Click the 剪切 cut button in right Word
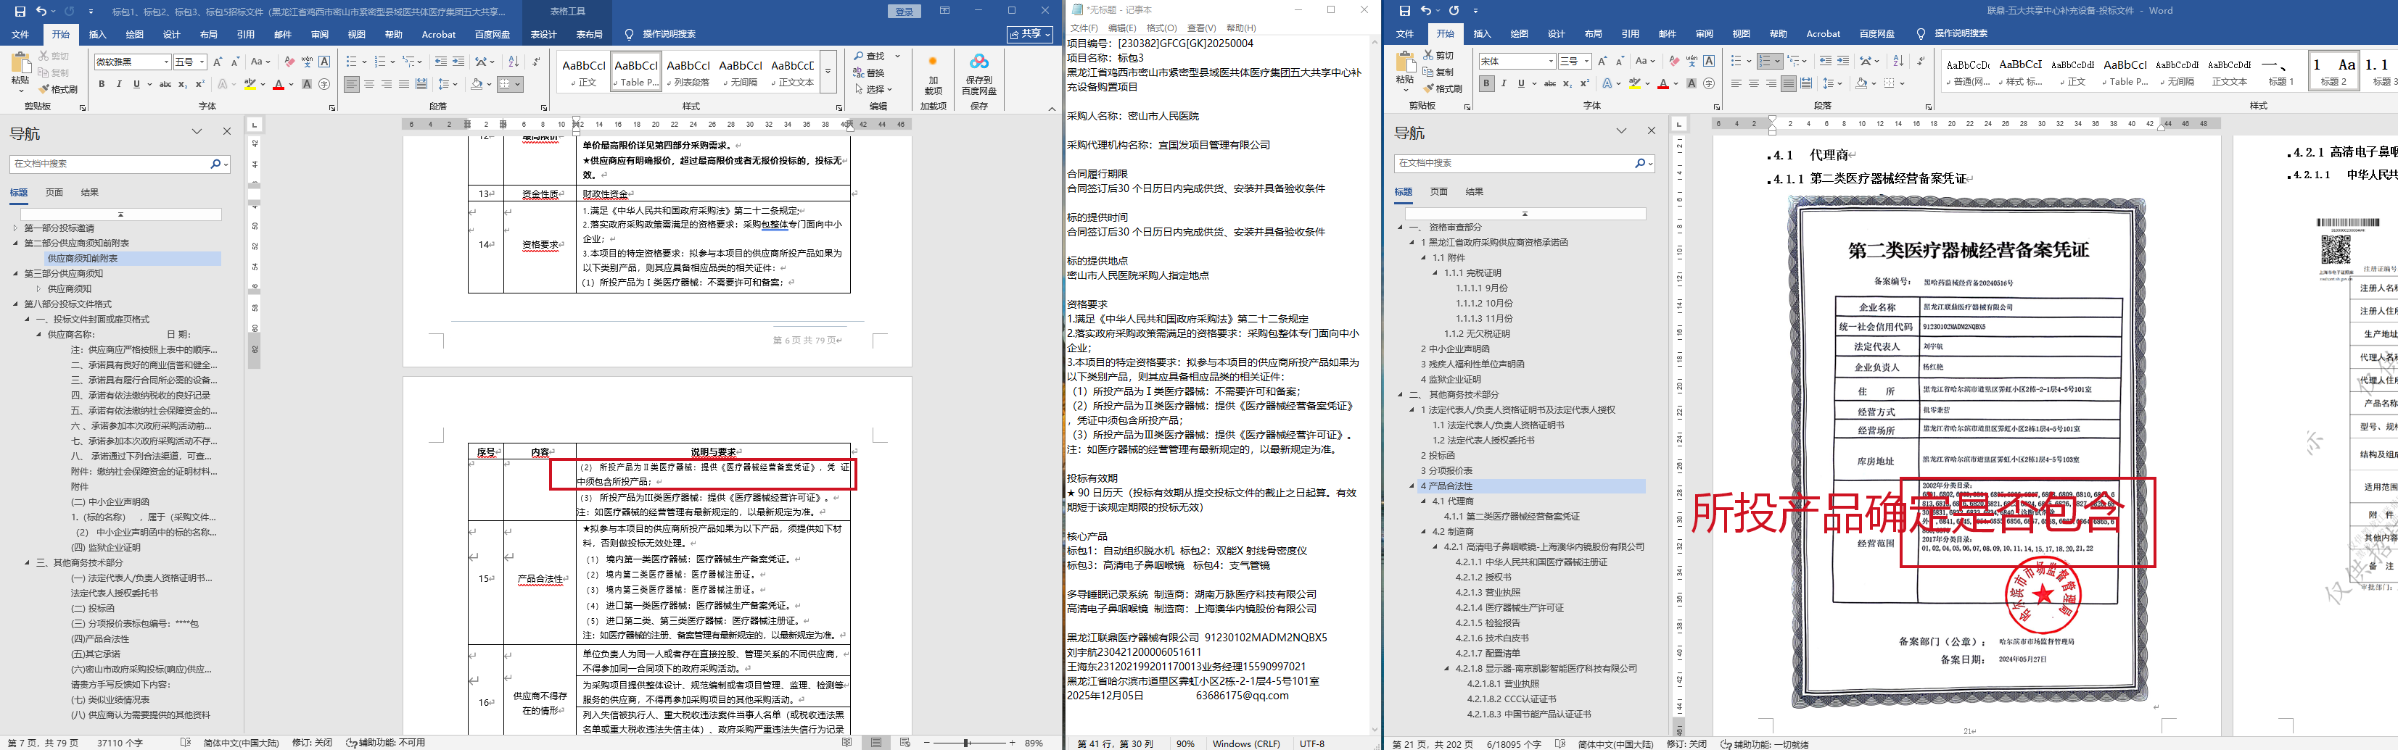 pos(1438,56)
